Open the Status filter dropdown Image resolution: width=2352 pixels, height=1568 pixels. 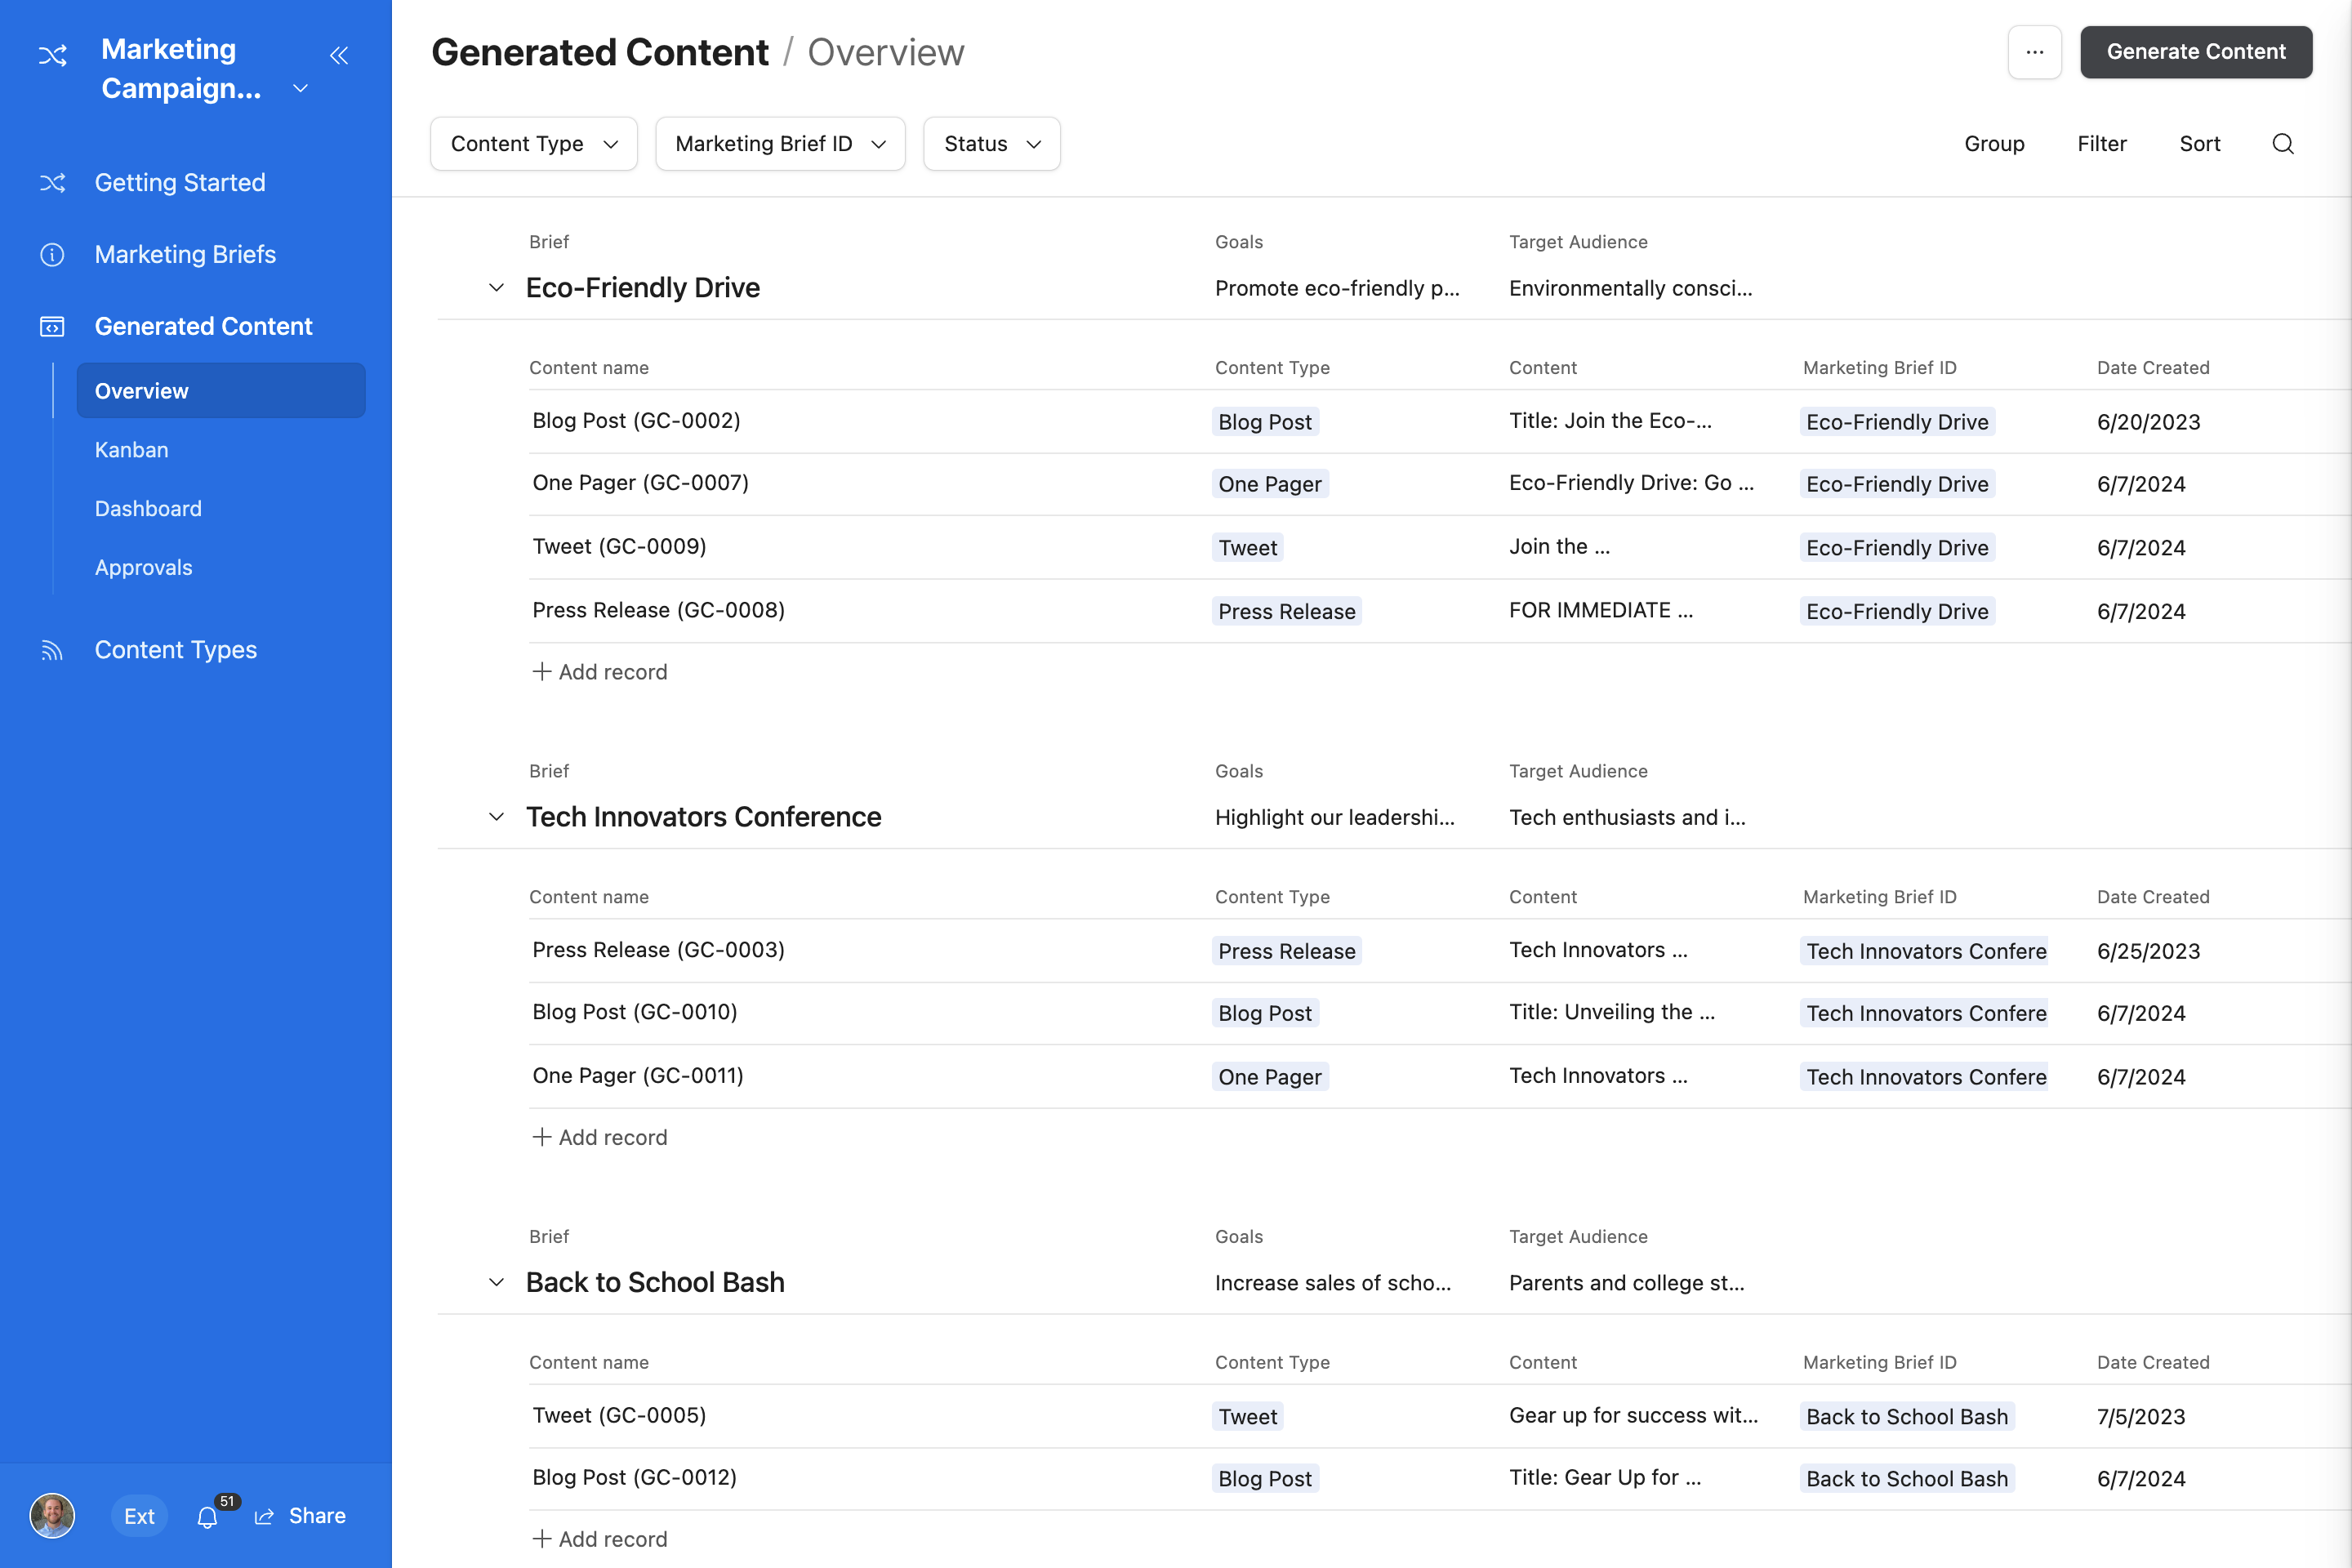pyautogui.click(x=991, y=143)
